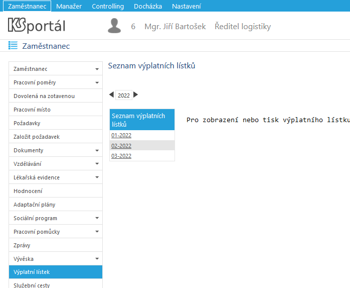Go to previous year arrow

pos(111,94)
